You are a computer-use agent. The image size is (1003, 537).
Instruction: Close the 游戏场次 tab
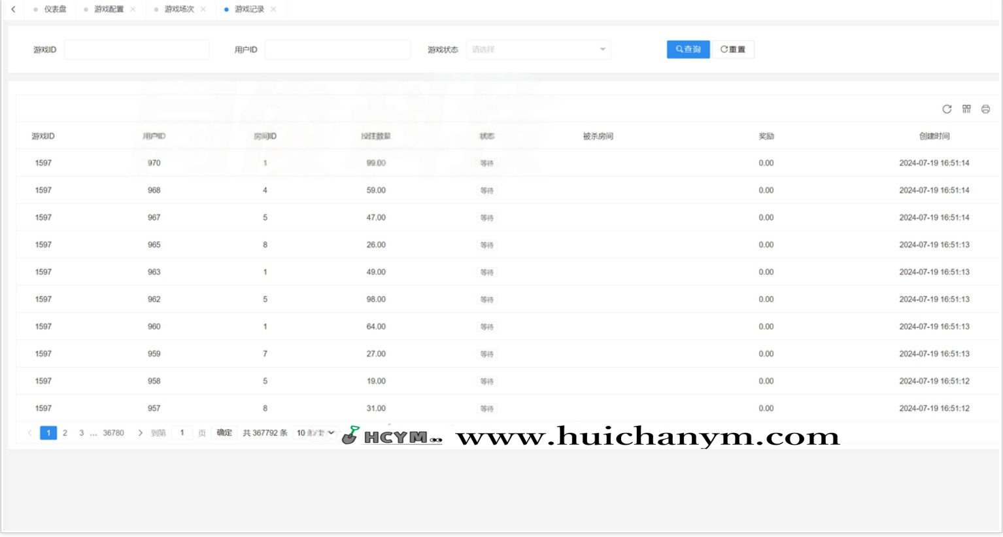point(203,9)
